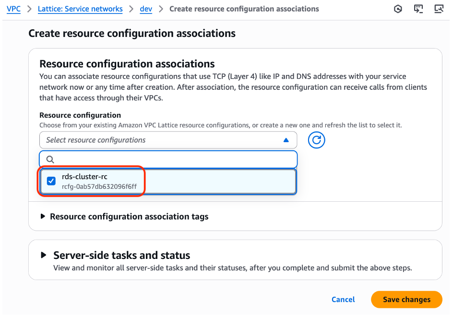The image size is (453, 317).
Task: Click the blue dropdown caret arrow
Action: (x=286, y=140)
